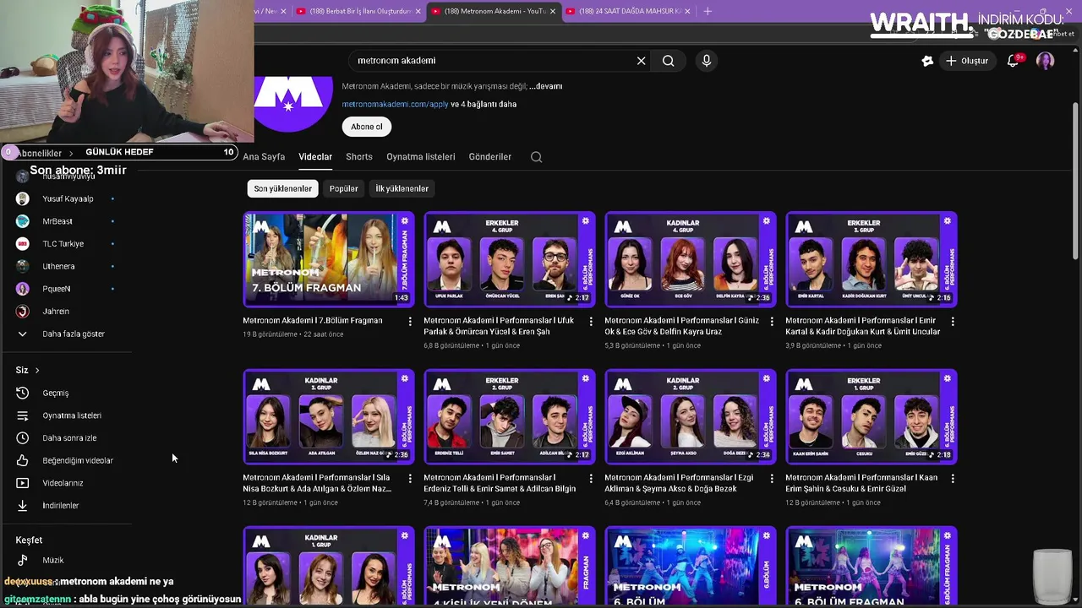1082x608 pixels.
Task: Expand the Siz section
Action: tap(28, 370)
